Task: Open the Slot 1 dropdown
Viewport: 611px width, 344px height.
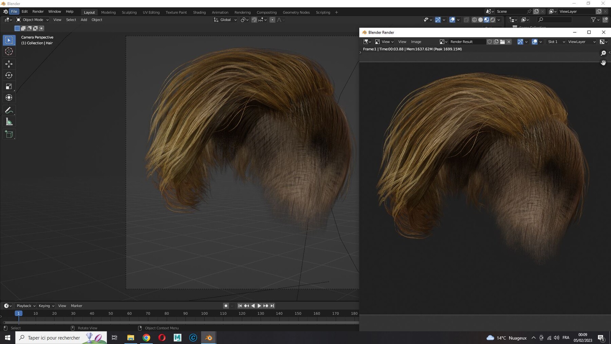Action: coord(556,42)
